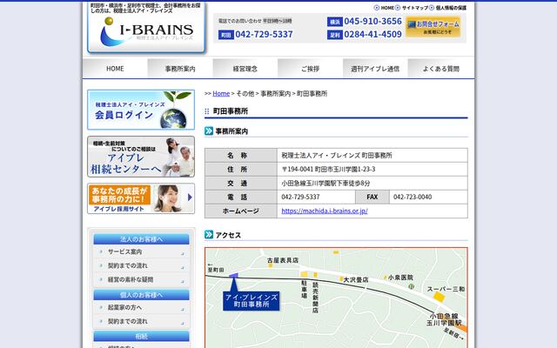Click the 町田 phone number 042-729-5337 in header

coord(264,35)
